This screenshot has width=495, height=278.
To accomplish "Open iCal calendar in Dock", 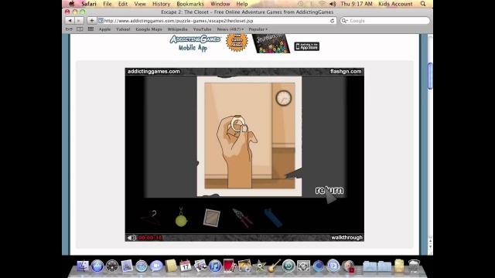I will [x=186, y=266].
